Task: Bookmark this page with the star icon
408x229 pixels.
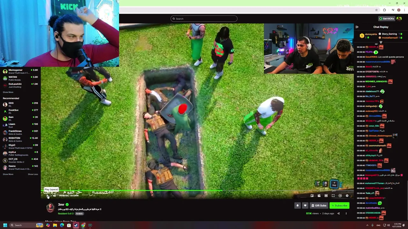Action: 376,10
